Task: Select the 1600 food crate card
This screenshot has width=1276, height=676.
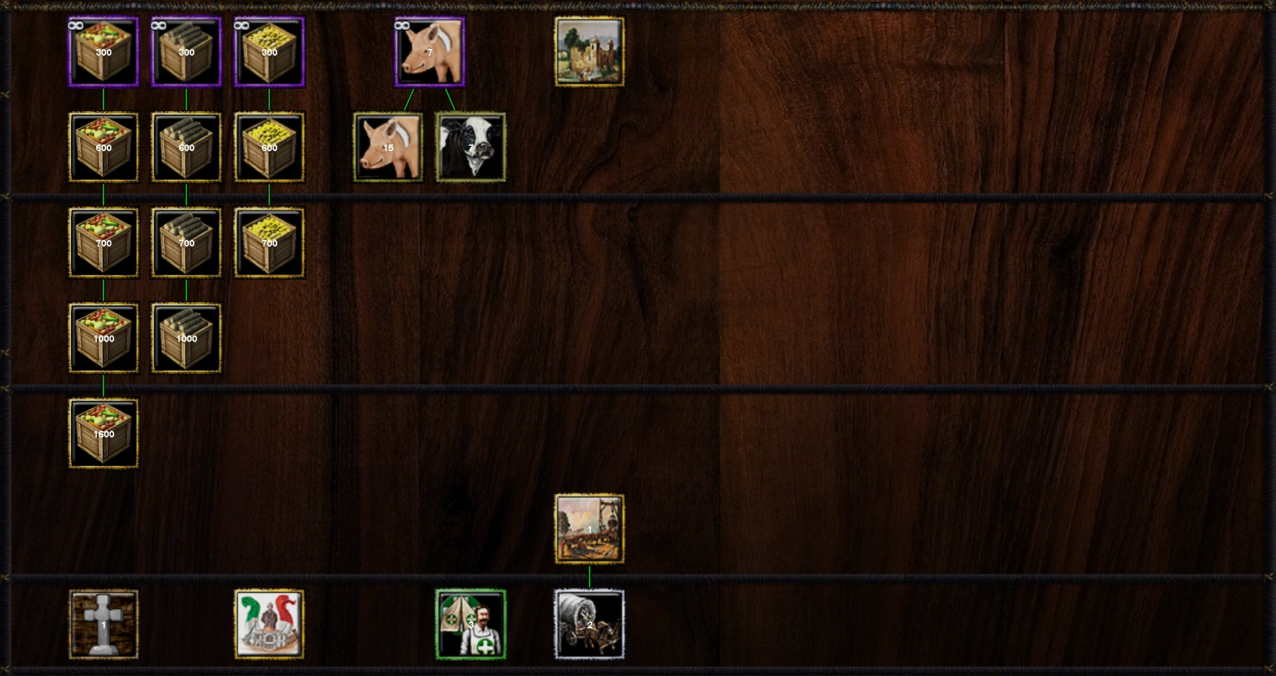Action: point(103,433)
